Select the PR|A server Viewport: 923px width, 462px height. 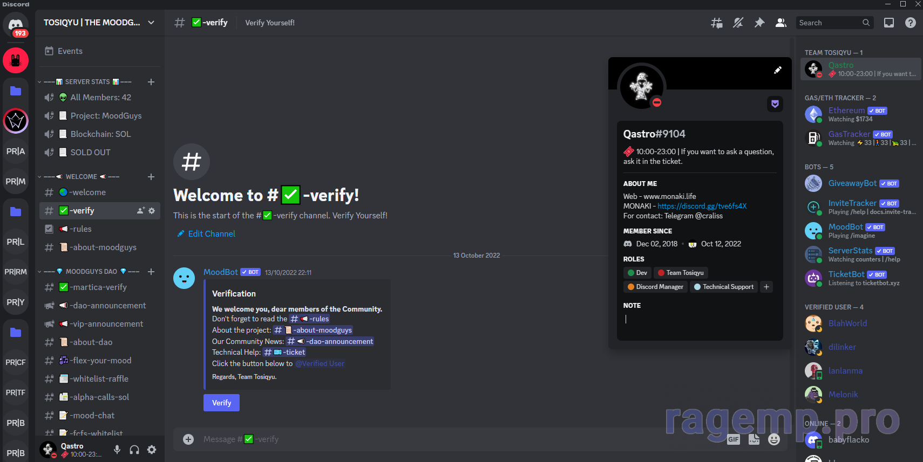pyautogui.click(x=16, y=151)
